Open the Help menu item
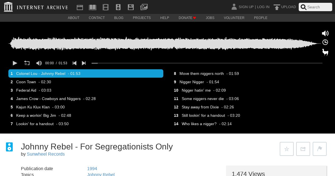This screenshot has height=176, width=335. [165, 18]
